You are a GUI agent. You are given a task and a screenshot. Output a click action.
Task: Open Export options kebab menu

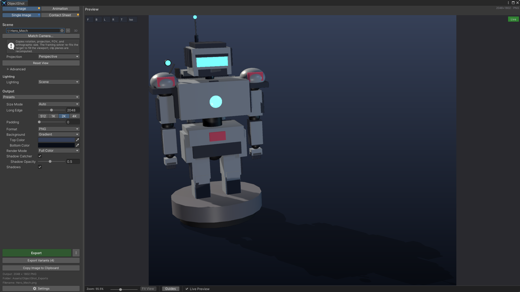pyautogui.click(x=76, y=253)
